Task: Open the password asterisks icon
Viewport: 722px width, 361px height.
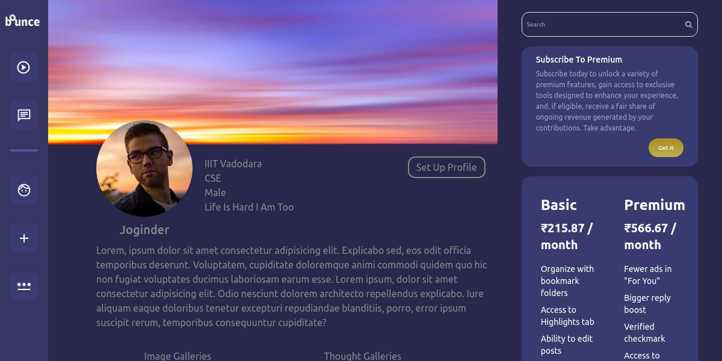Action: tap(24, 286)
